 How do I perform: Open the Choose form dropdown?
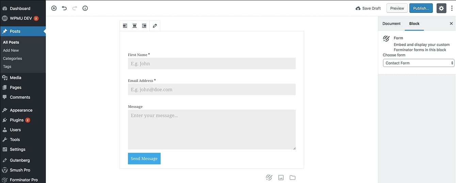[419, 63]
